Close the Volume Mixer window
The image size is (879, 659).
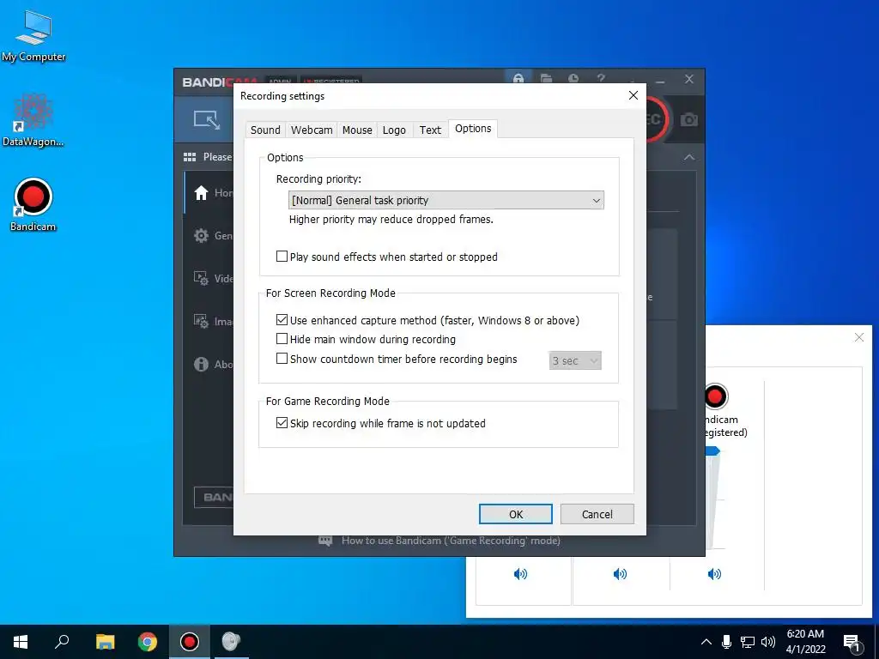coord(858,337)
